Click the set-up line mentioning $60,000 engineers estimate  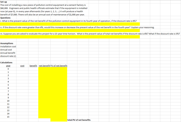[44, 8]
